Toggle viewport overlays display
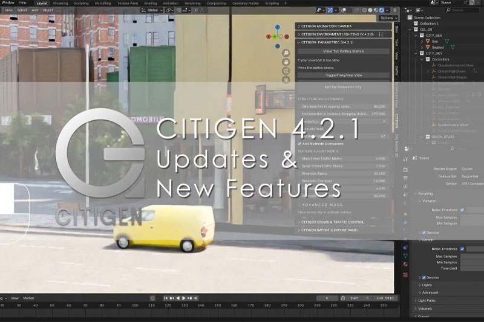This screenshot has width=484, height=322. click(344, 10)
